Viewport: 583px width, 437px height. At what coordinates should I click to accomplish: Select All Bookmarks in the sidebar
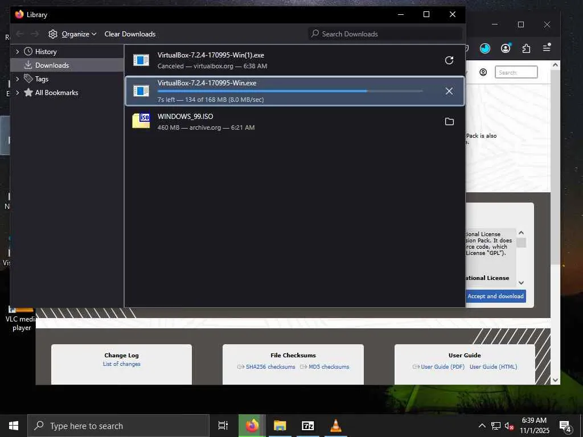tap(67, 93)
